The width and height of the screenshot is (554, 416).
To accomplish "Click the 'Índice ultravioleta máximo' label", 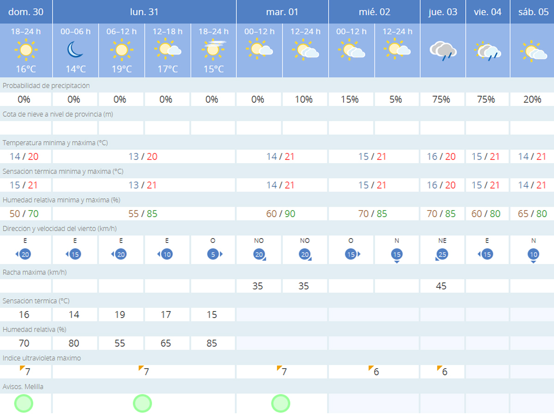I will click(42, 358).
